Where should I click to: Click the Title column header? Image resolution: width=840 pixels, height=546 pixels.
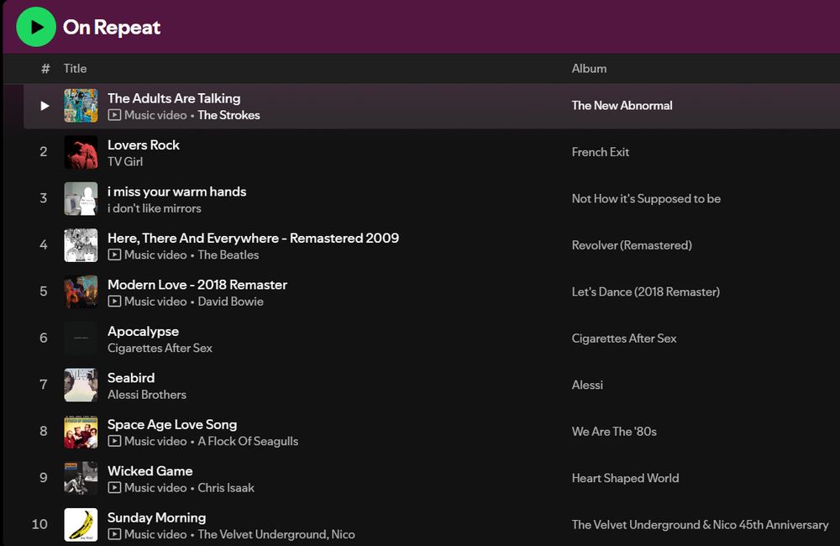(75, 68)
